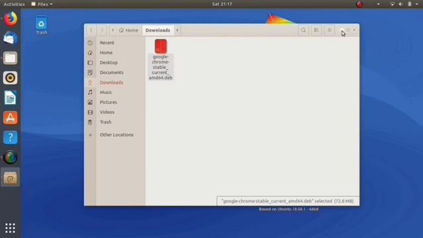Open LibreOffice Writer from the dock
Image resolution: width=423 pixels, height=238 pixels.
point(11,98)
